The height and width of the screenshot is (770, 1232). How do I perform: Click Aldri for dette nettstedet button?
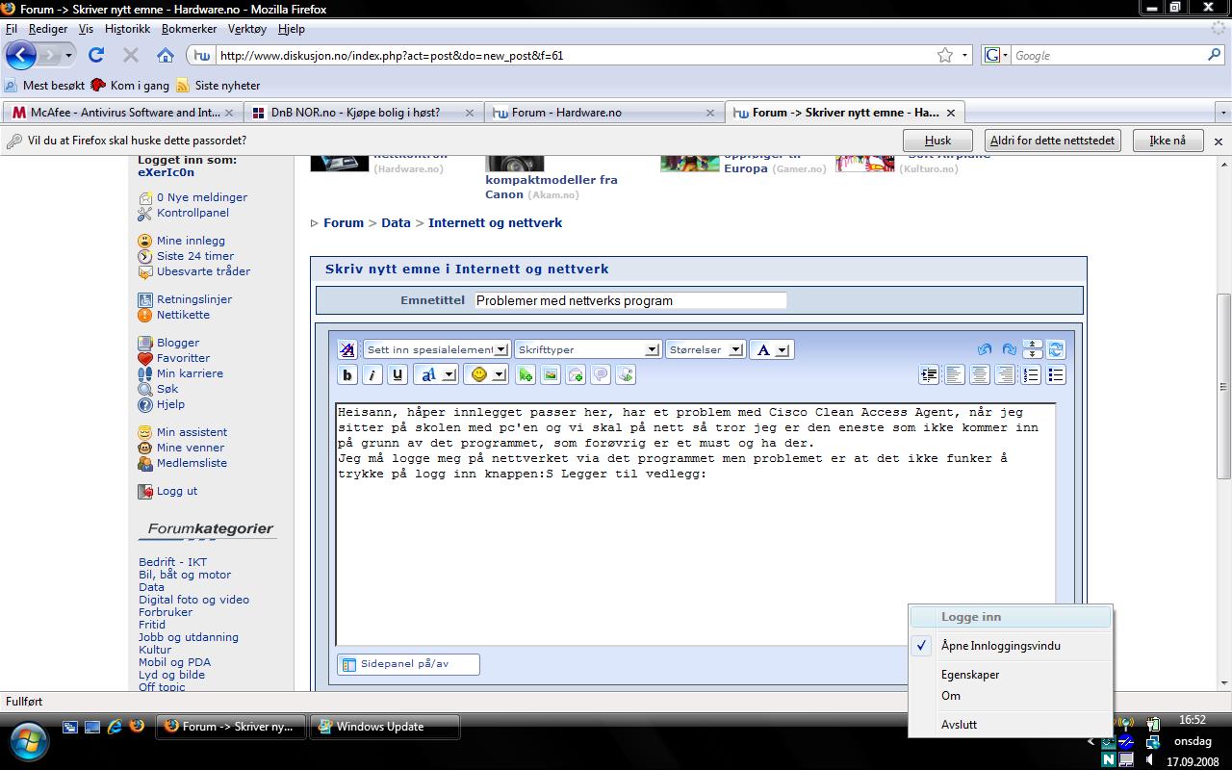click(x=1052, y=141)
